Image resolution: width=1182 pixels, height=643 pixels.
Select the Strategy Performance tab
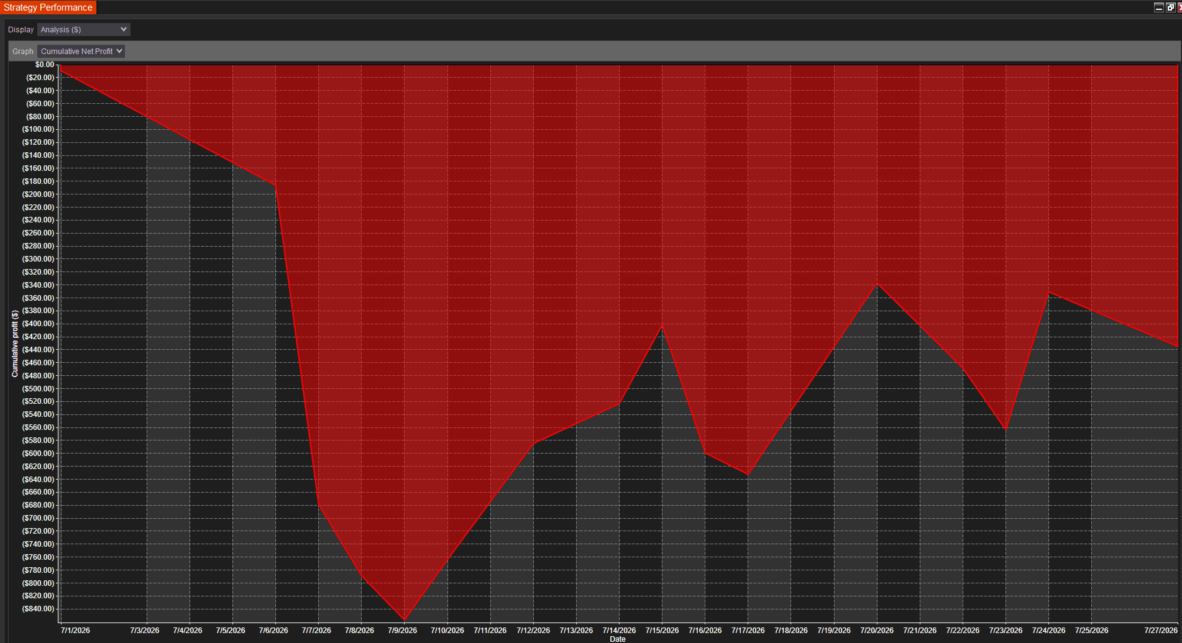click(x=48, y=7)
